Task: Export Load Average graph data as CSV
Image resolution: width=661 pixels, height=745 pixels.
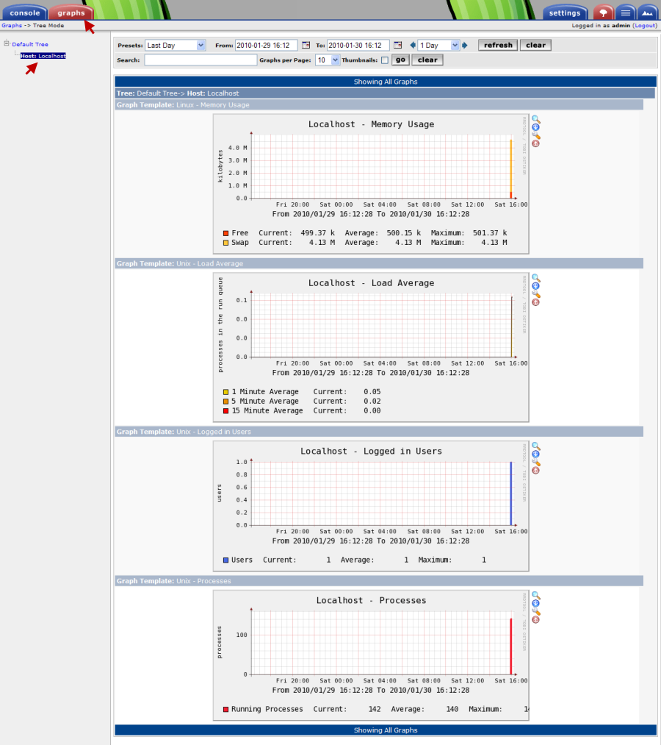Action: point(535,285)
